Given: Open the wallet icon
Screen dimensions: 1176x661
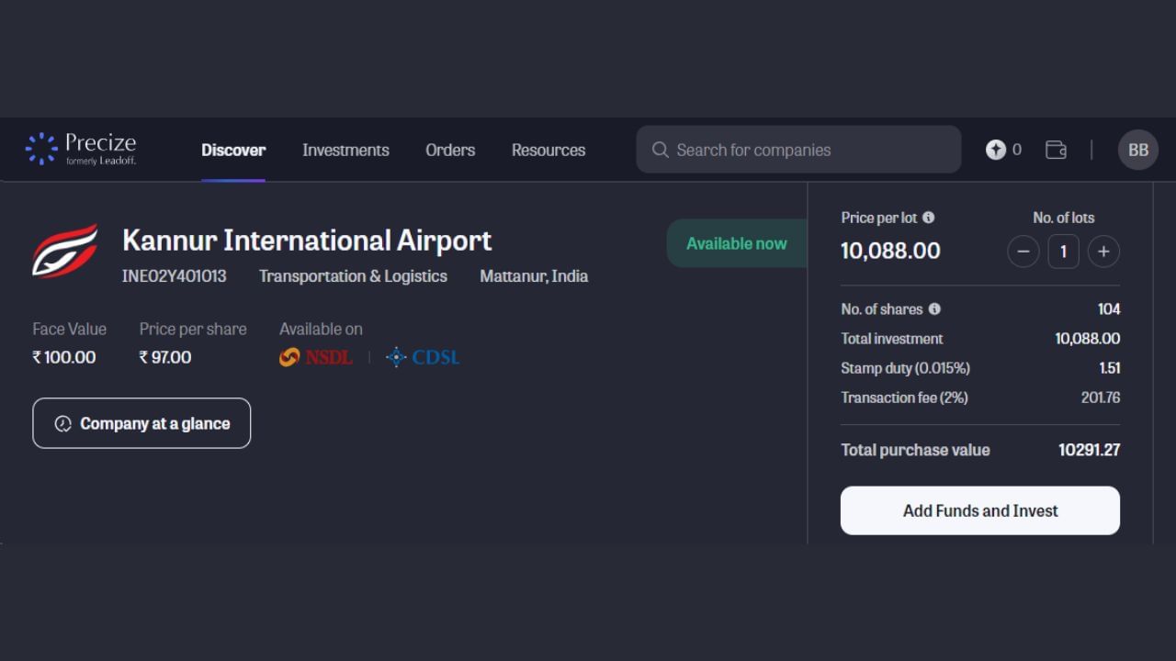Looking at the screenshot, I should (x=1056, y=150).
